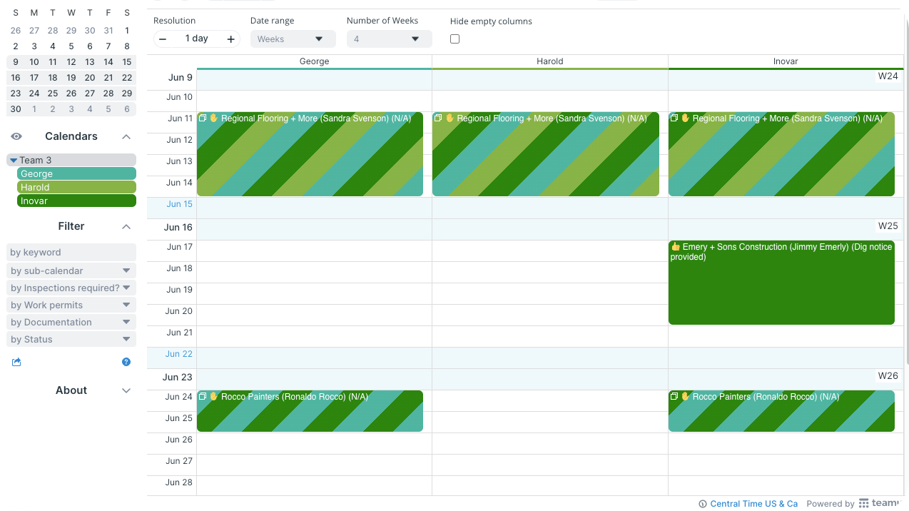
Task: Click the recurring icon on George's Rocco Painters event
Action: 203,397
